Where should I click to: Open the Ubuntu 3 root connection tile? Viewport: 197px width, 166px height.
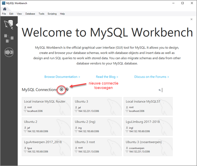pyautogui.click(x=97, y=147)
